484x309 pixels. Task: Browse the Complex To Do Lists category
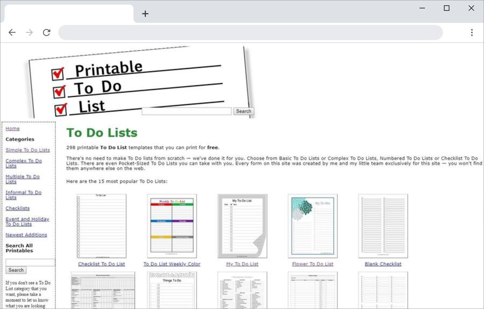click(23, 163)
